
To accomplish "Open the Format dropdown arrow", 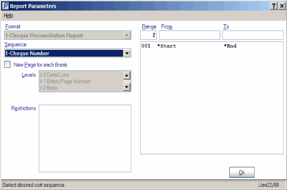I will click(x=127, y=35).
